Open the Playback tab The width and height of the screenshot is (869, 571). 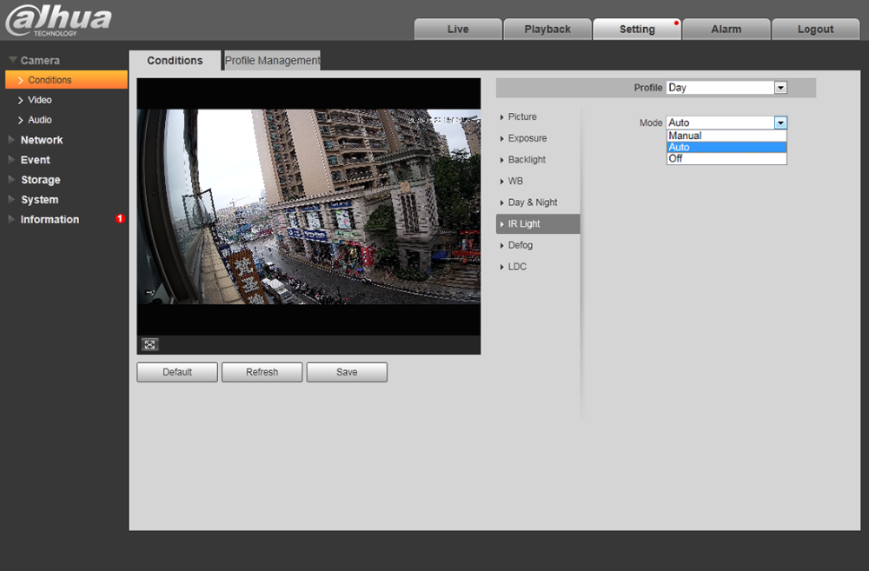[x=547, y=30]
